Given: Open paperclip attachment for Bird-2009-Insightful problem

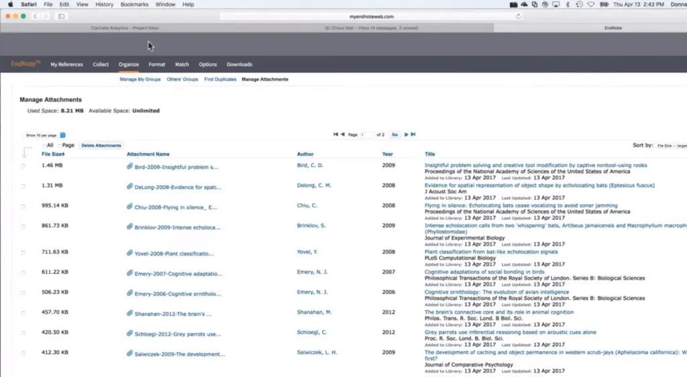Looking at the screenshot, I should (x=129, y=166).
